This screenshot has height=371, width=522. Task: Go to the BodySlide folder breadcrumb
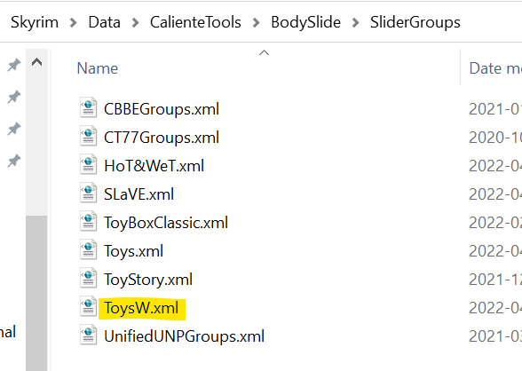point(306,22)
